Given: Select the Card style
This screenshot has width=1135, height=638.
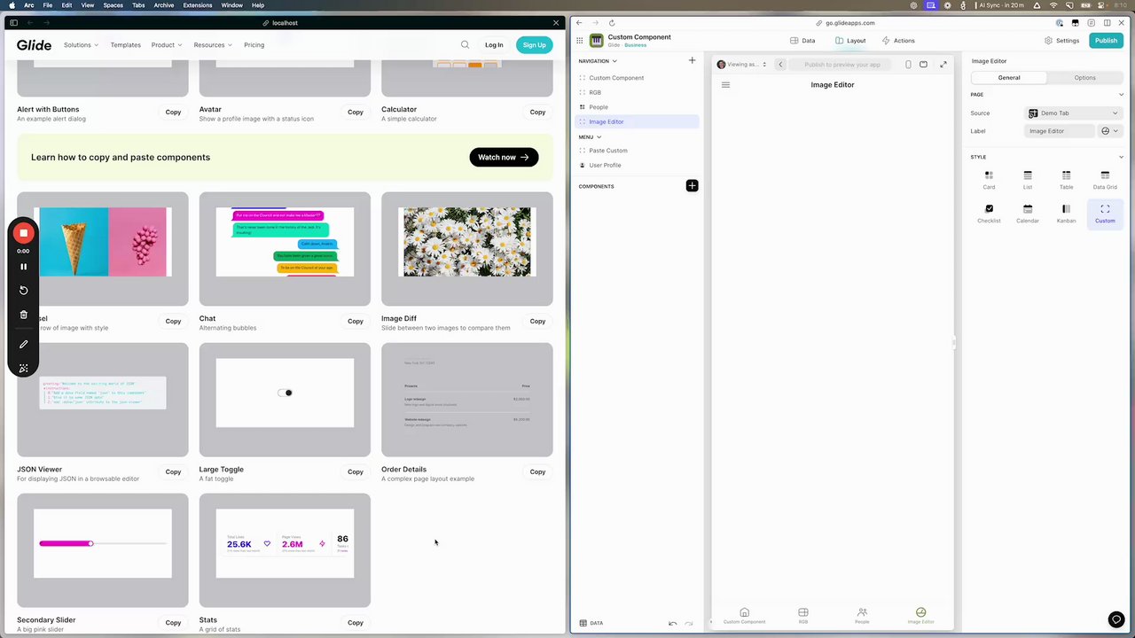Looking at the screenshot, I should 989,180.
